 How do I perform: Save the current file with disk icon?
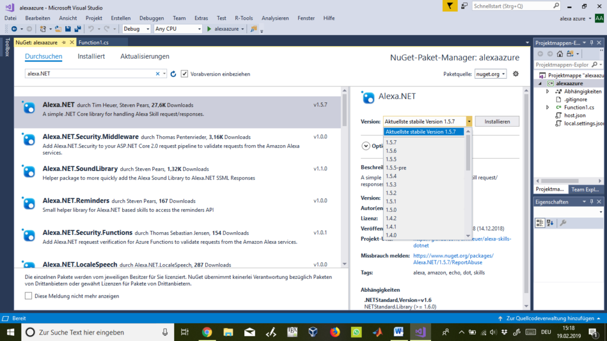[68, 29]
